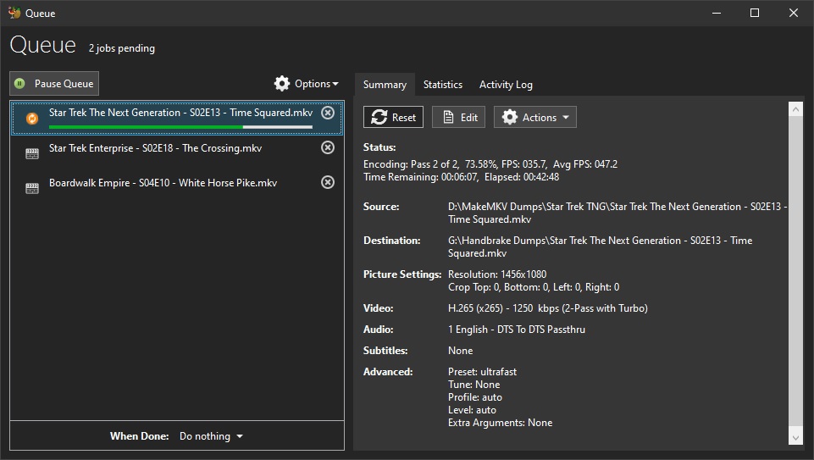The height and width of the screenshot is (460, 814).
Task: Click the DTS Passthru audio text
Action: [x=517, y=330]
